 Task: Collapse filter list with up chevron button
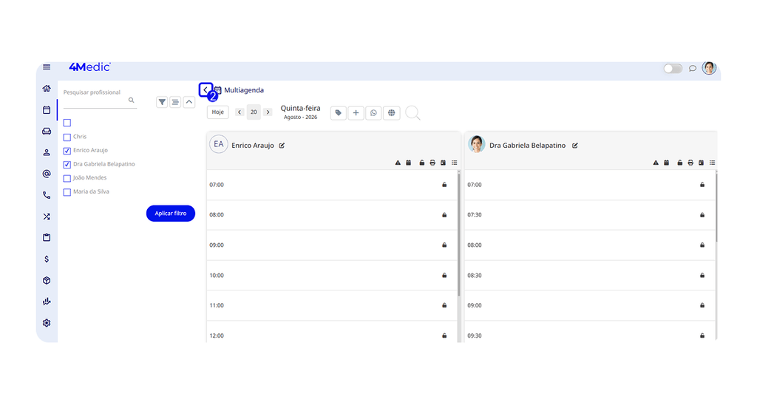[x=189, y=102]
